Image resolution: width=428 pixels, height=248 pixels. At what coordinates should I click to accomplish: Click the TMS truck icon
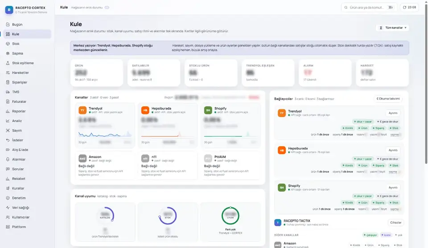[x=8, y=92]
